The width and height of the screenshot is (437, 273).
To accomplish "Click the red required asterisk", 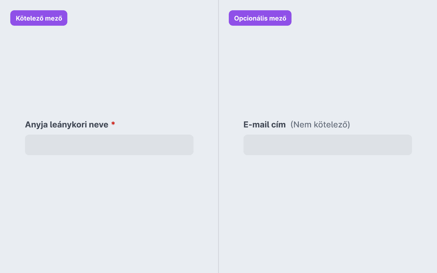I will tap(113, 124).
